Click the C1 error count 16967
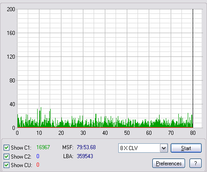Image resolution: width=207 pixels, height=172 pixels. 43,147
